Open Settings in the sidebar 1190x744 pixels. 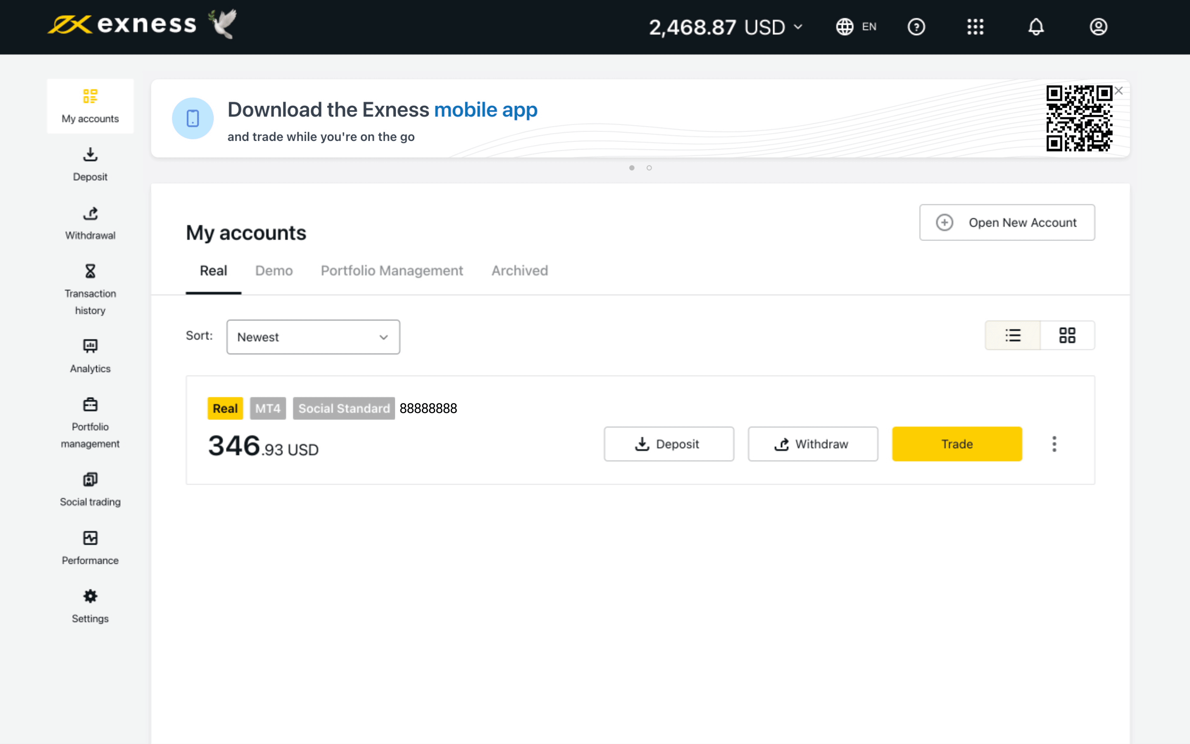(x=90, y=606)
